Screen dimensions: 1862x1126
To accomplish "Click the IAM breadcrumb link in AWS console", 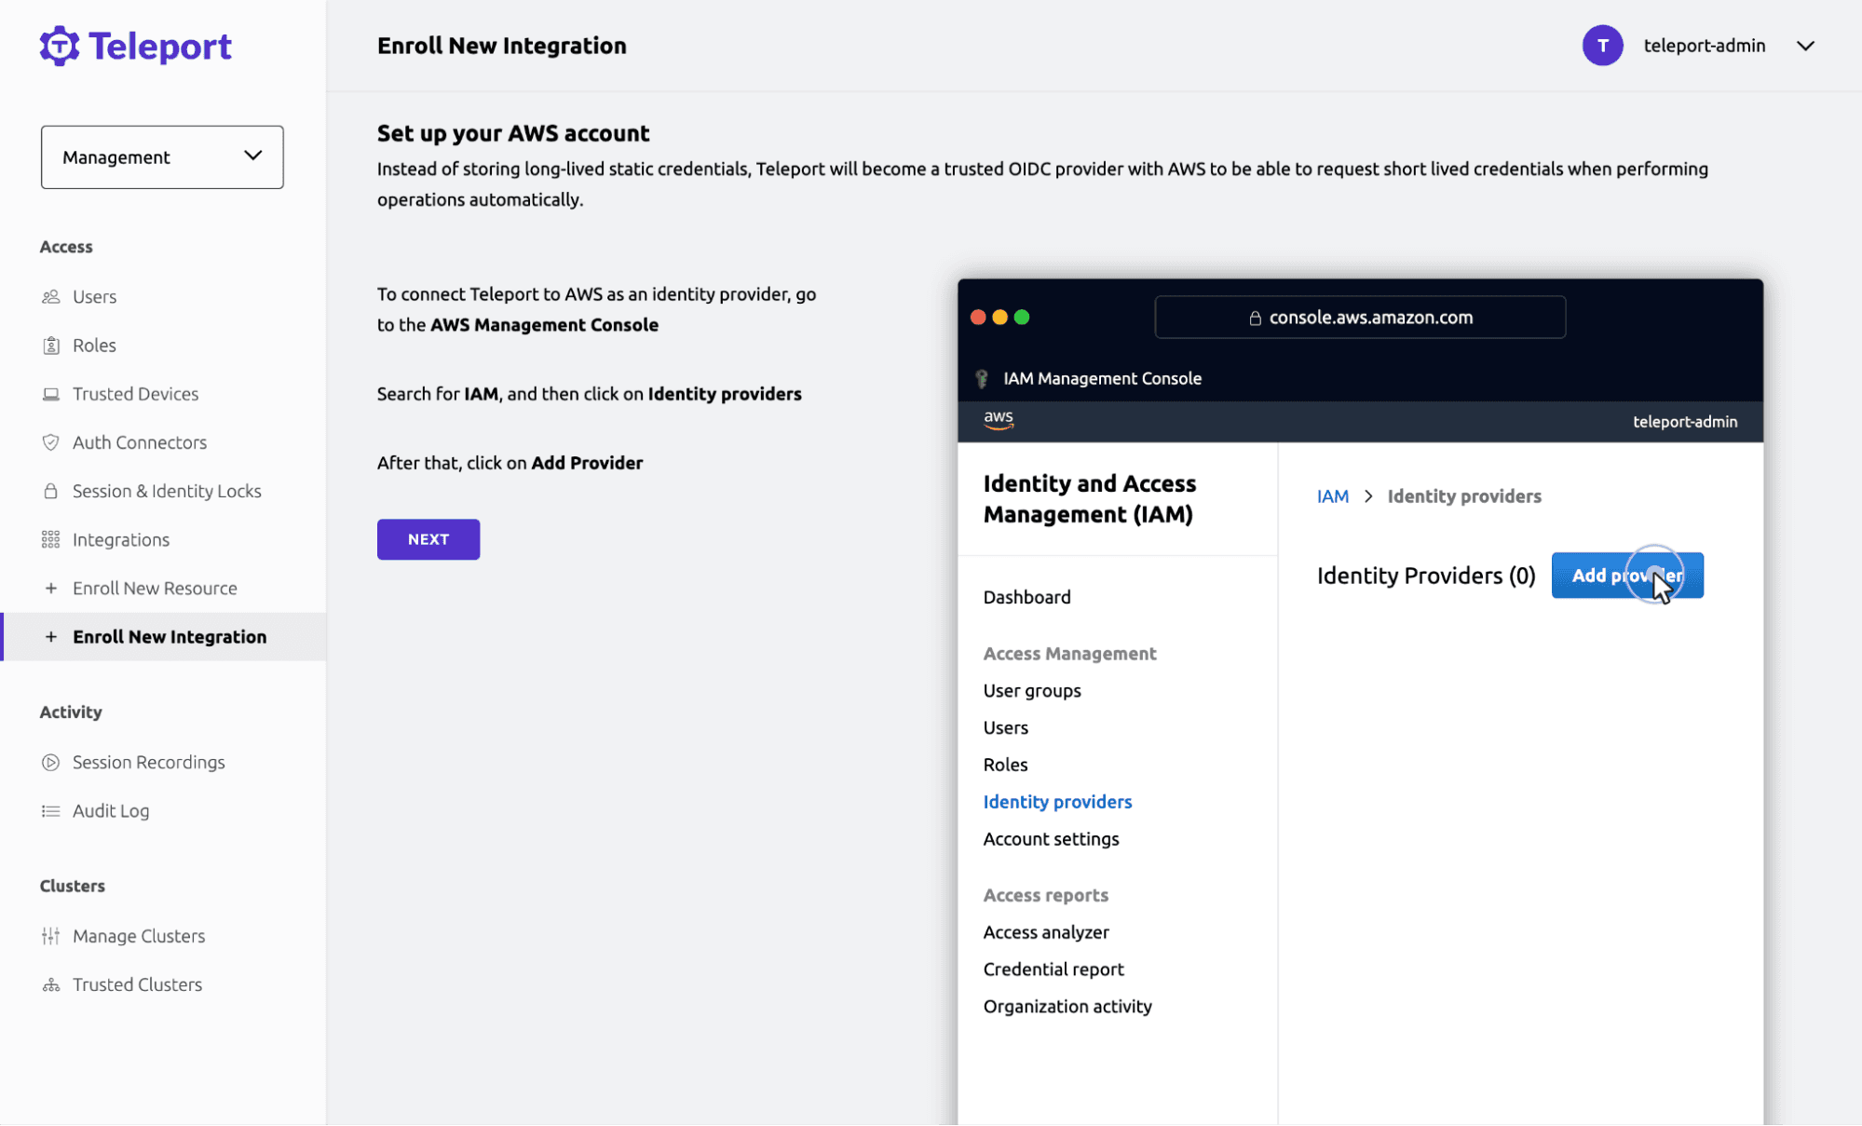I will point(1331,495).
